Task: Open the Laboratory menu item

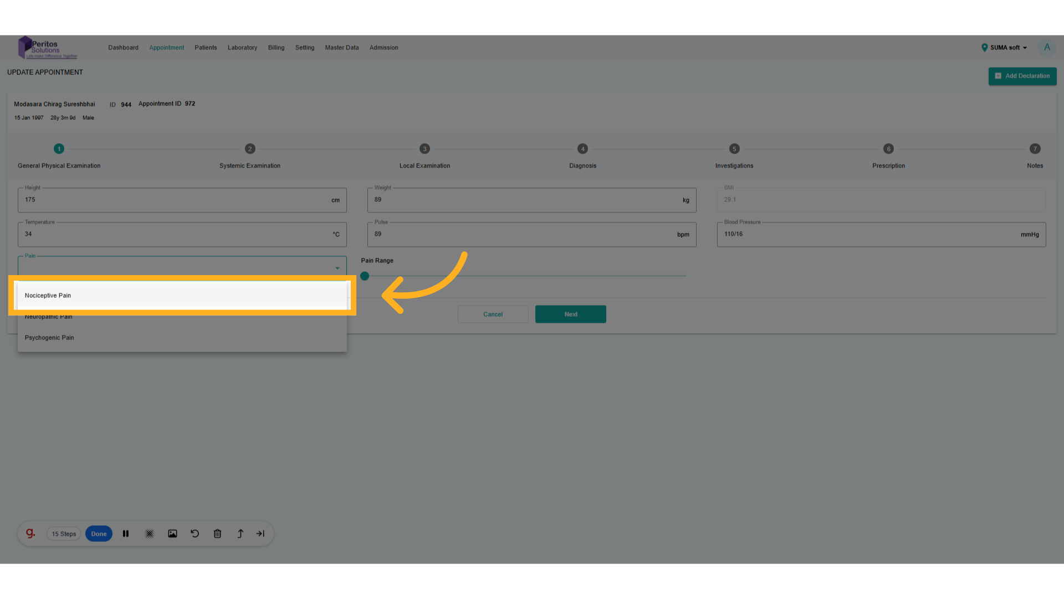Action: 242,48
